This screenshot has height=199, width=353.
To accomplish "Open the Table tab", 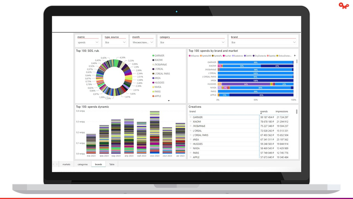I will [112, 164].
